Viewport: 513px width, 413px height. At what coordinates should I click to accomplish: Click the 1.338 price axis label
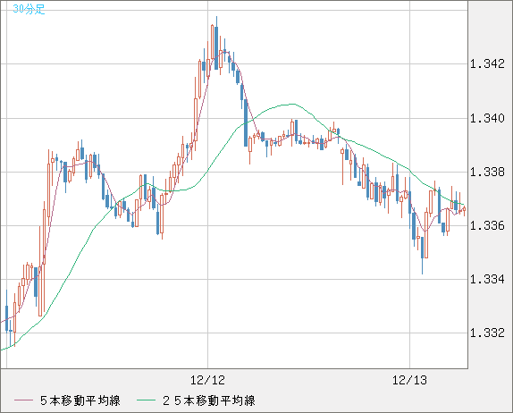click(x=487, y=172)
